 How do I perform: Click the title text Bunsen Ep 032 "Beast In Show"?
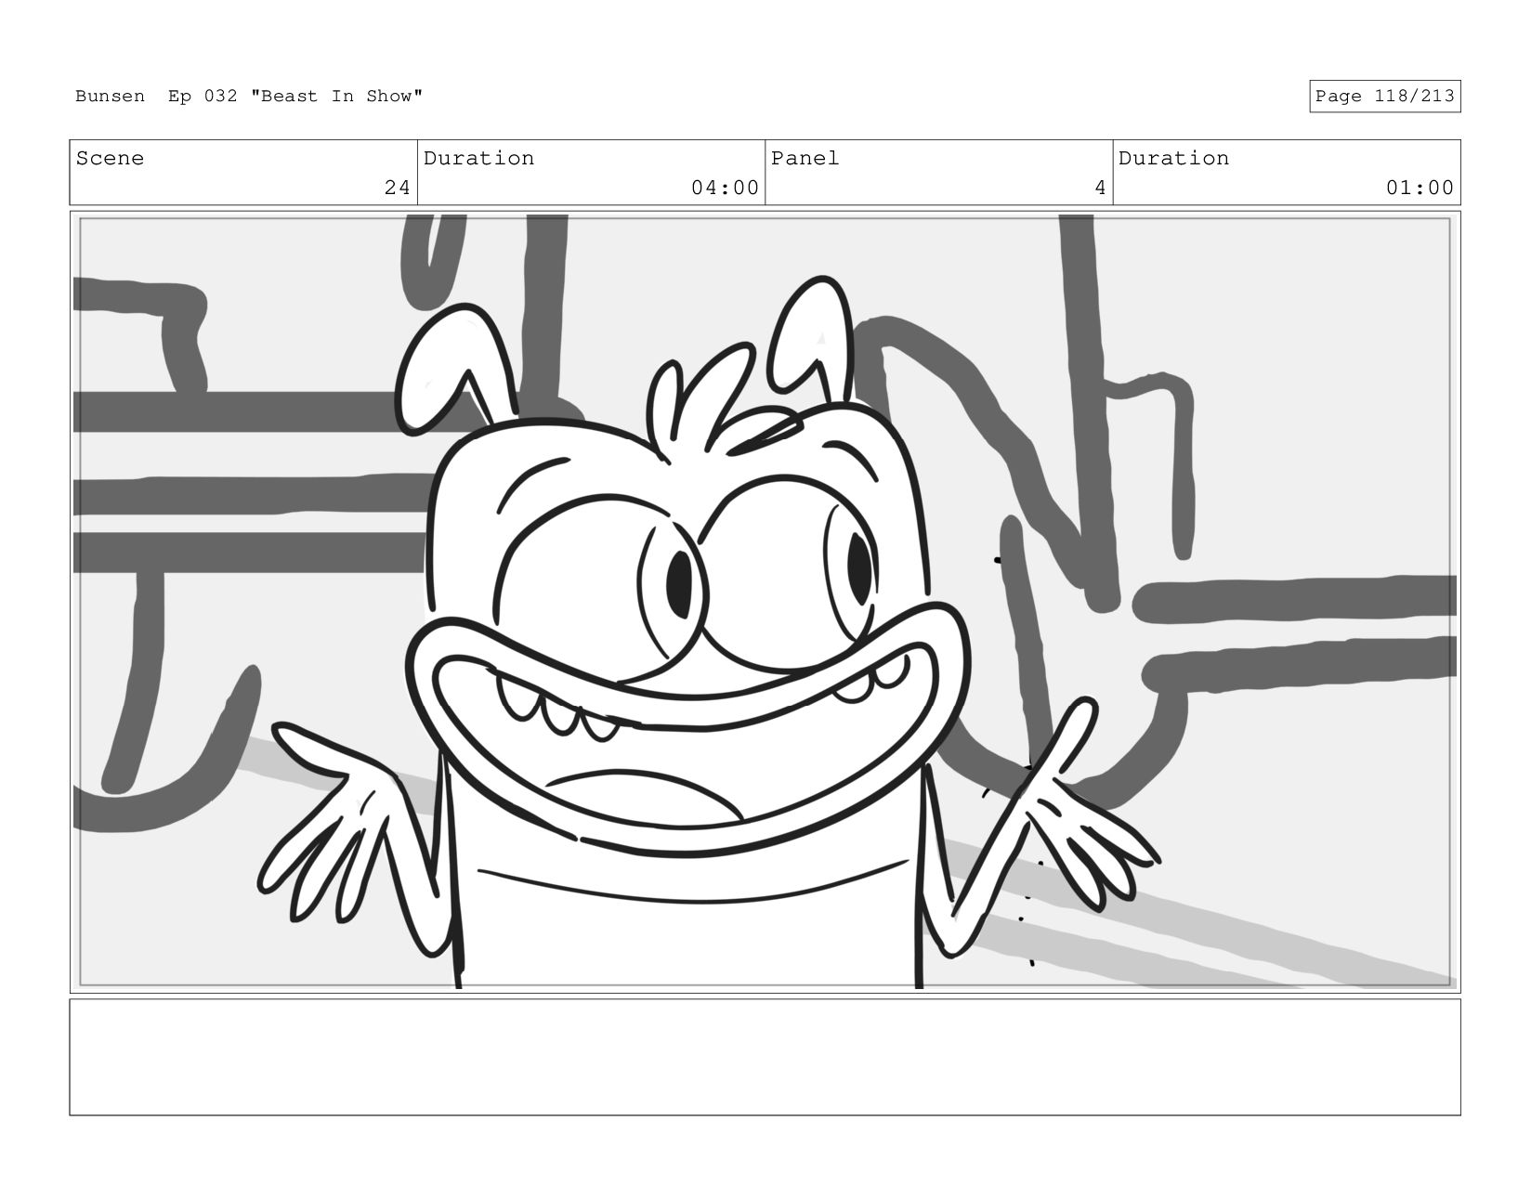(249, 97)
